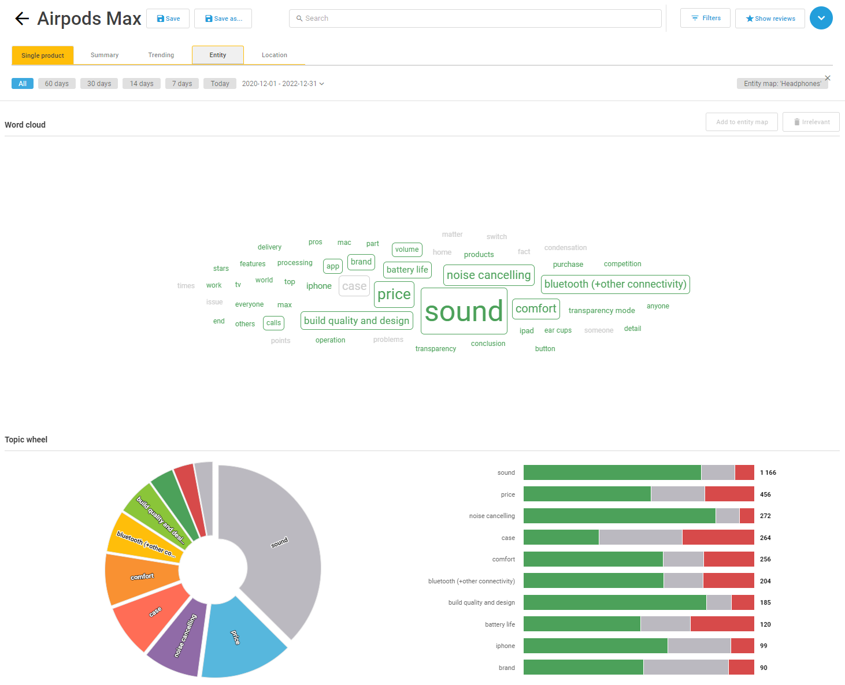Select the 7 days range
The height and width of the screenshot is (685, 845).
click(x=182, y=84)
